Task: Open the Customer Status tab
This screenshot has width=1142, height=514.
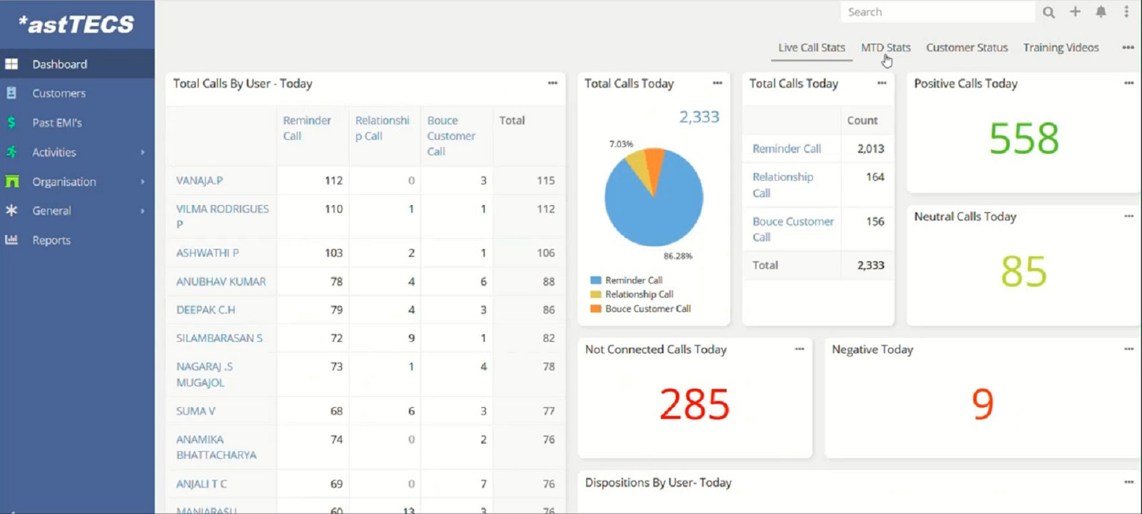Action: pyautogui.click(x=967, y=48)
